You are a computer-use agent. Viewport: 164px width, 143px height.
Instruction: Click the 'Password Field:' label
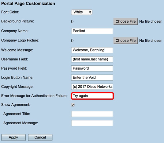click(14, 68)
